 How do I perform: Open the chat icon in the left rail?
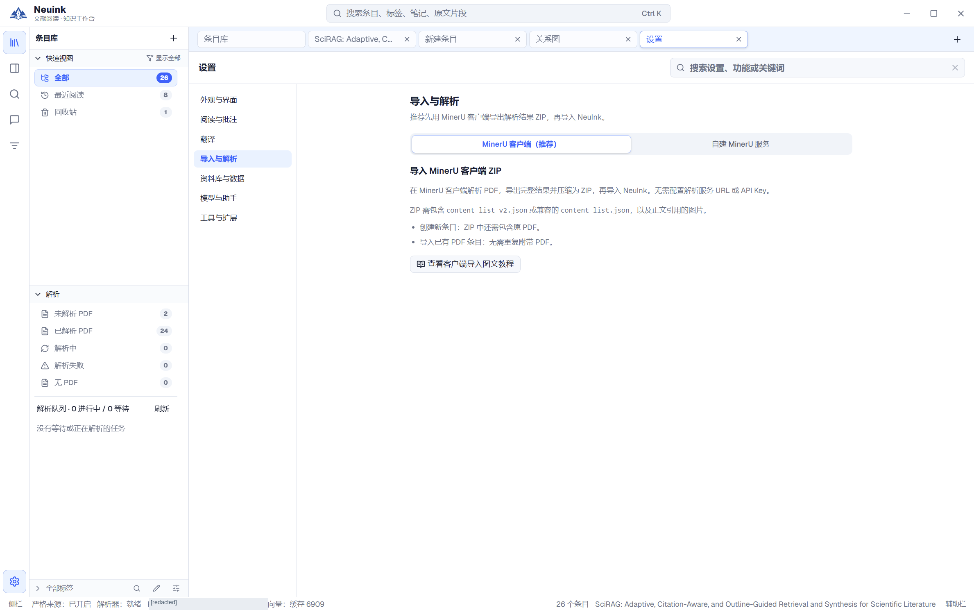14,120
